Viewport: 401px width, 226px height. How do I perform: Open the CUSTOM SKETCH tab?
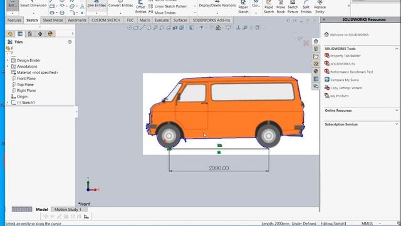106,20
